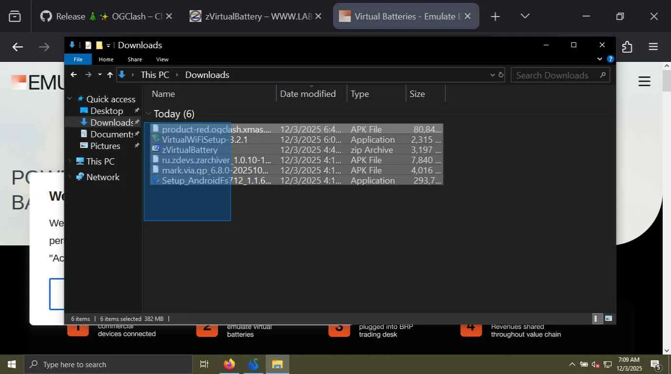Go up one folder level in Explorer
This screenshot has height=374, width=671.
(110, 75)
